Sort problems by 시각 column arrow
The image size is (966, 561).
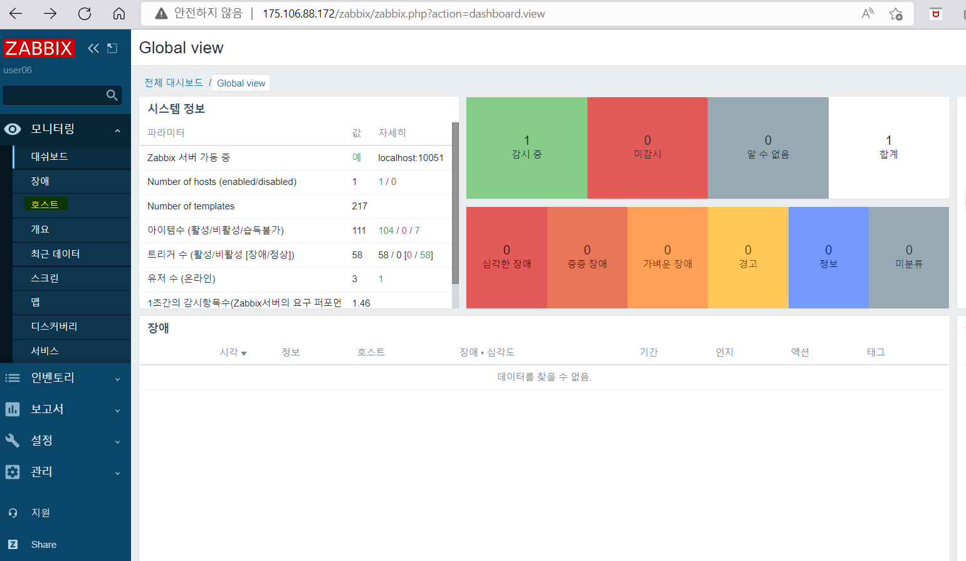pos(244,354)
